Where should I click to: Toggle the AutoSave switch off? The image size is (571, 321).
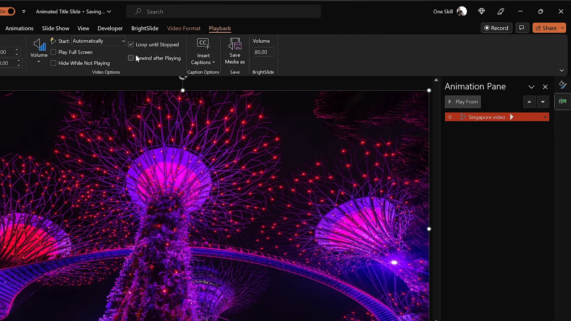coord(8,11)
